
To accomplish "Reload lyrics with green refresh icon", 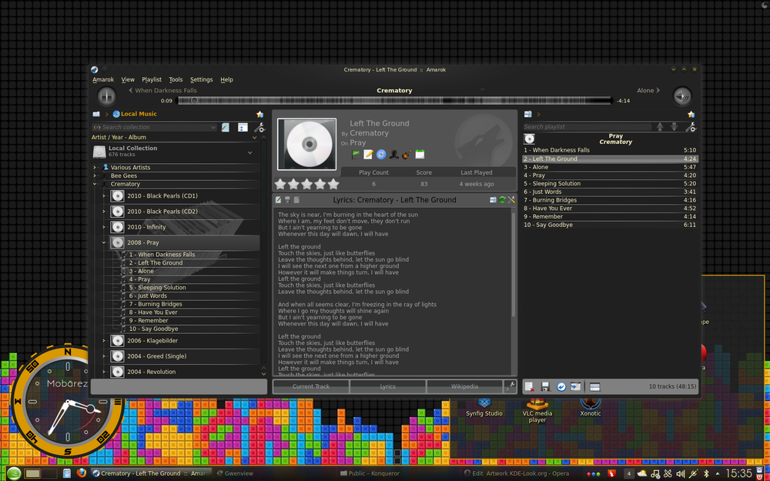I will click(x=502, y=200).
